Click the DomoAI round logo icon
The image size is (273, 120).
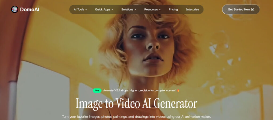point(15,9)
